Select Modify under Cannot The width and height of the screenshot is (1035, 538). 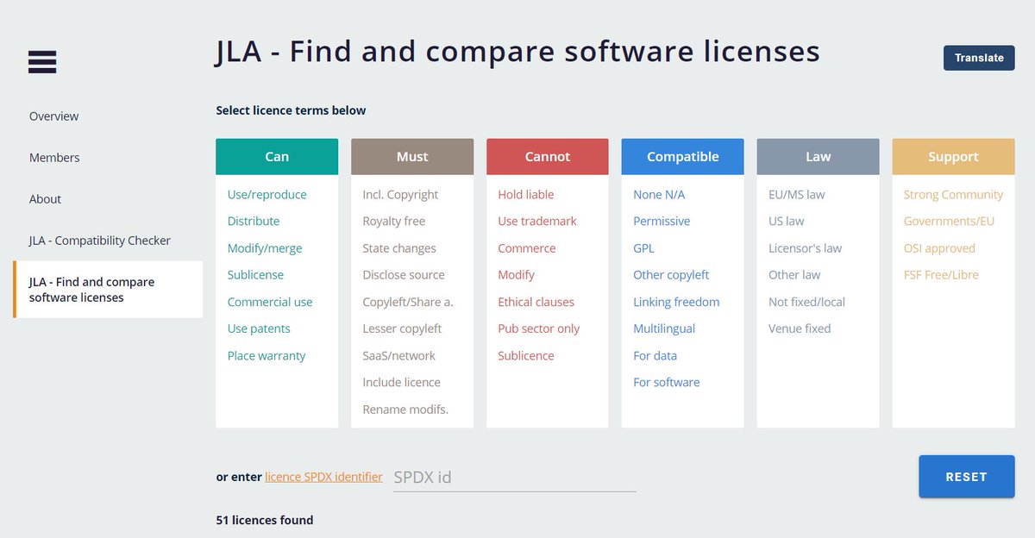[516, 275]
